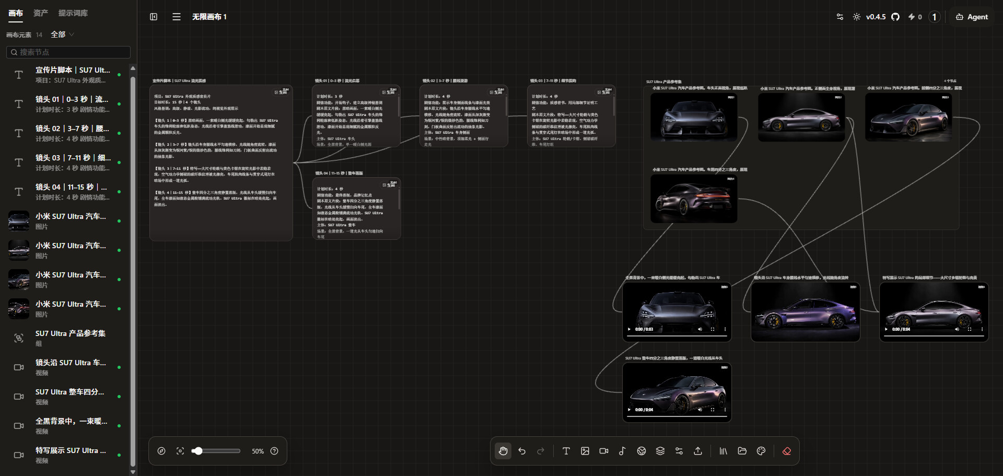The image size is (1003, 476).
Task: Click the v0.4.5 version label
Action: click(x=876, y=17)
